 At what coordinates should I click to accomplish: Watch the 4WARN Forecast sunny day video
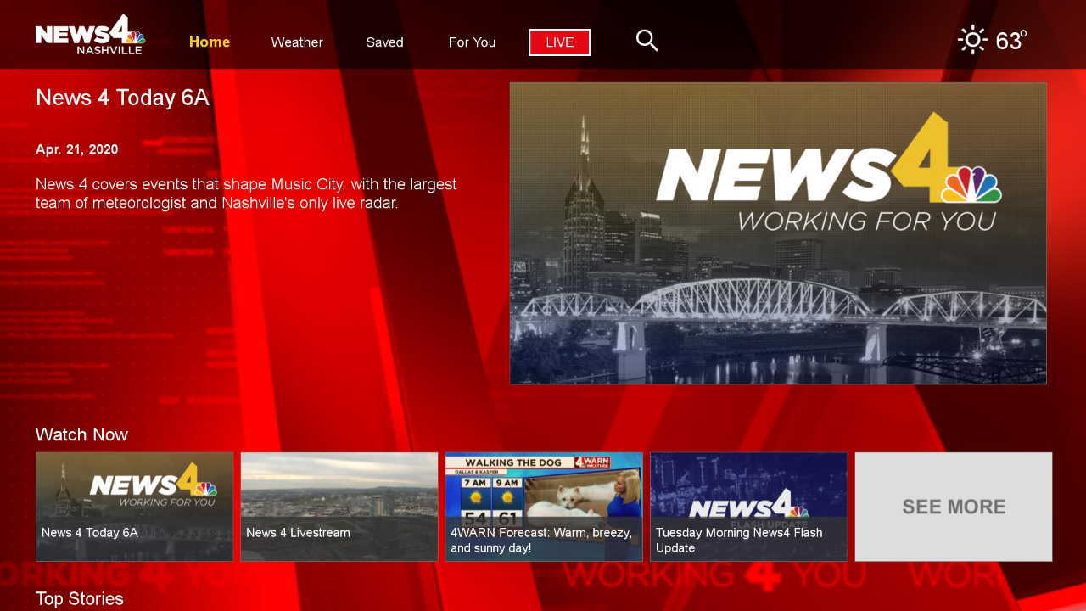point(543,507)
